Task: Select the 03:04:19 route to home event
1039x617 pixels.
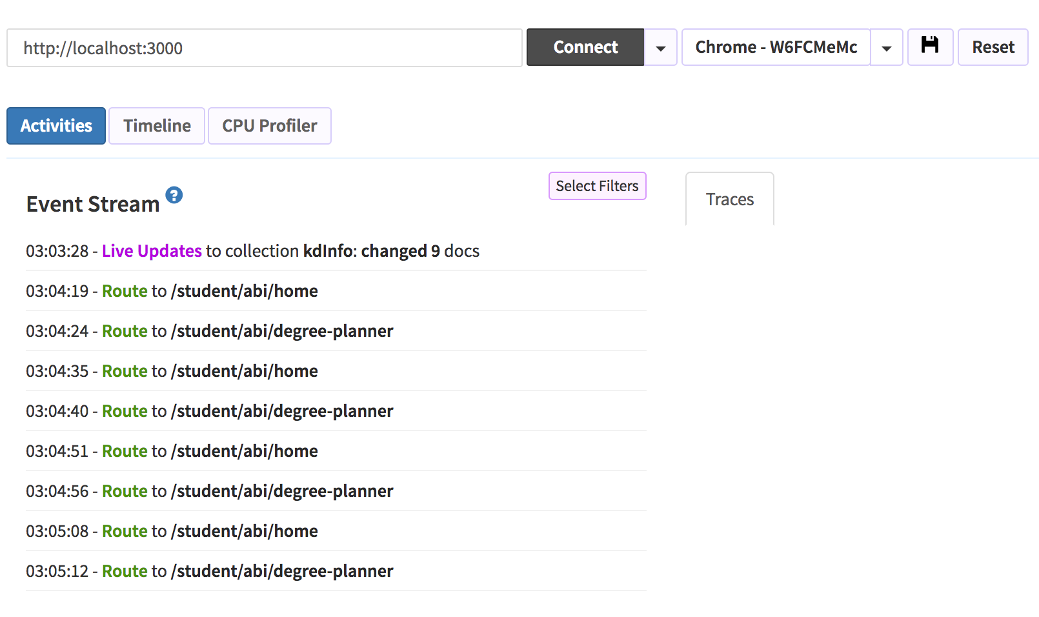Action: point(172,291)
